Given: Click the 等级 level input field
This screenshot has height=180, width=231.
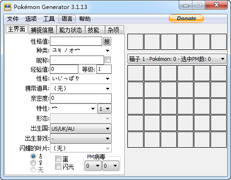Looking at the screenshot, I should 104,69.
